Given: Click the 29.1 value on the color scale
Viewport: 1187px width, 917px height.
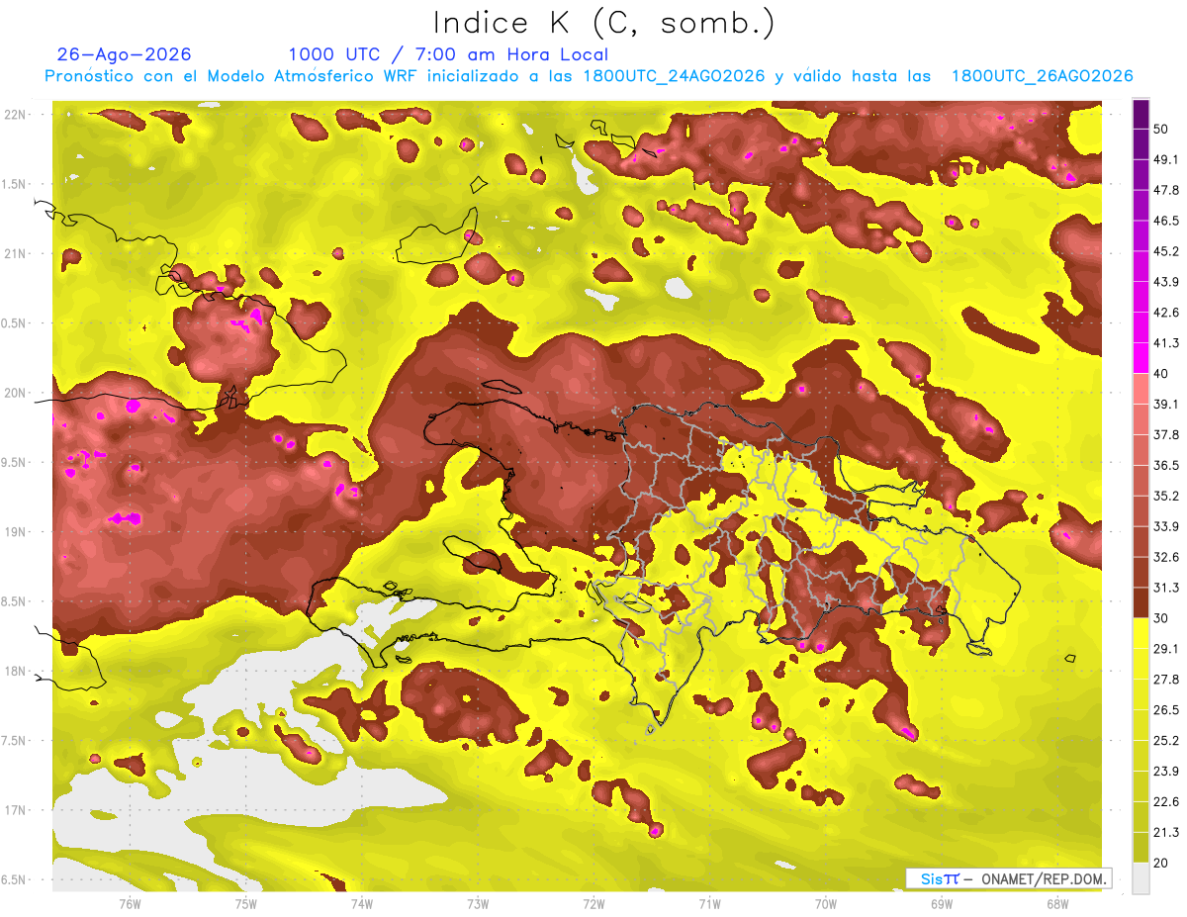Looking at the screenshot, I should pyautogui.click(x=1165, y=649).
